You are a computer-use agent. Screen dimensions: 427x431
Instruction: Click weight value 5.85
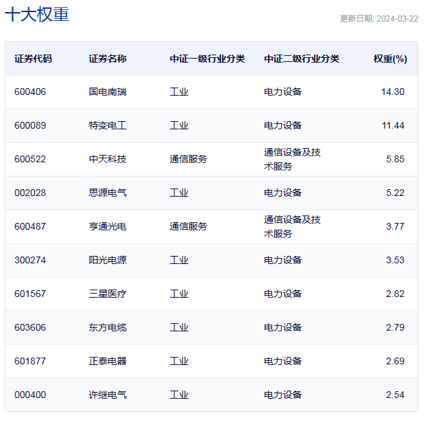tap(395, 159)
